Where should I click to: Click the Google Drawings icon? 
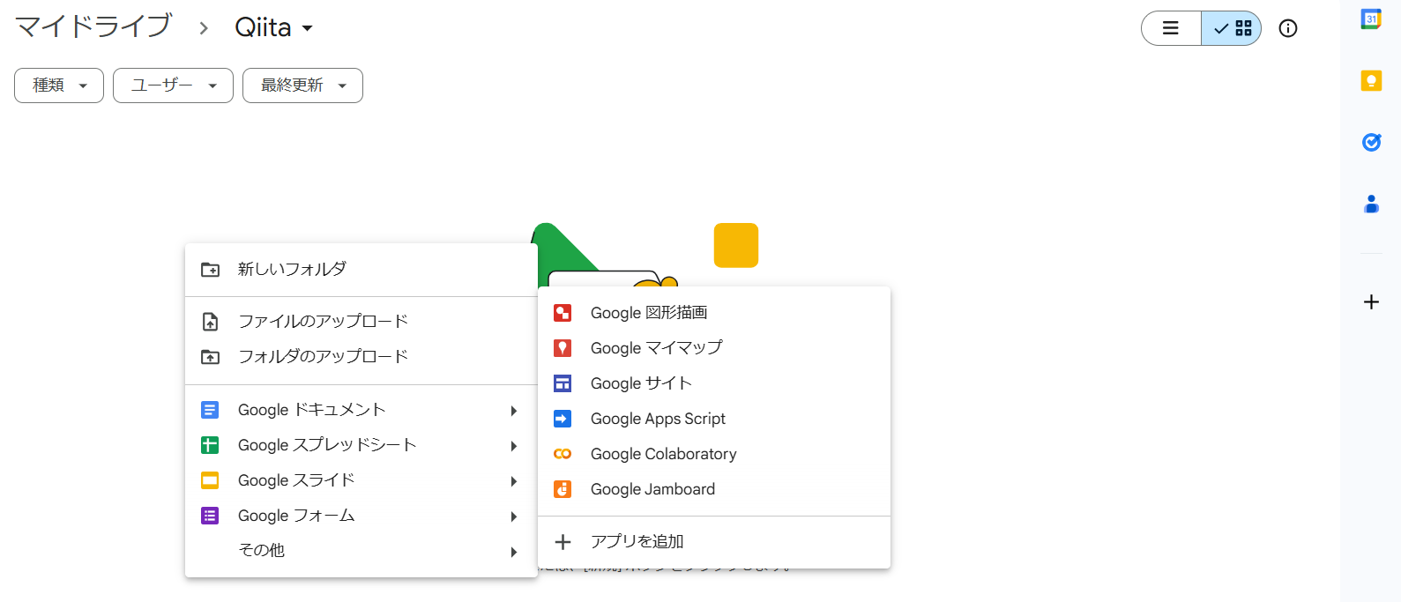(563, 313)
